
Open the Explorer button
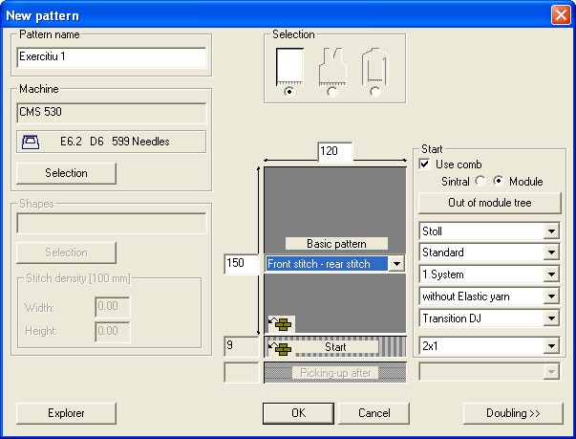click(66, 413)
